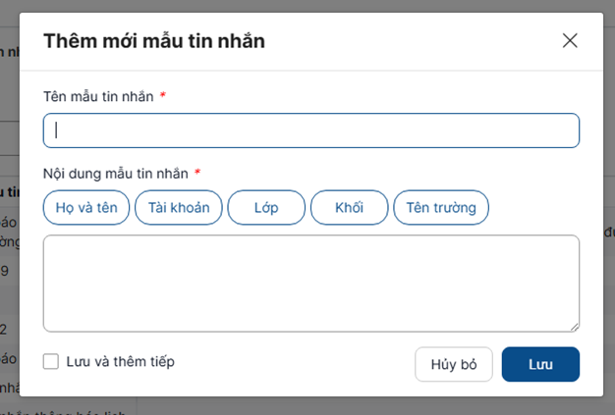615x415 pixels.
Task: Click the red asterisk beside Tên mẫu tin nhắn
Action: point(163,95)
